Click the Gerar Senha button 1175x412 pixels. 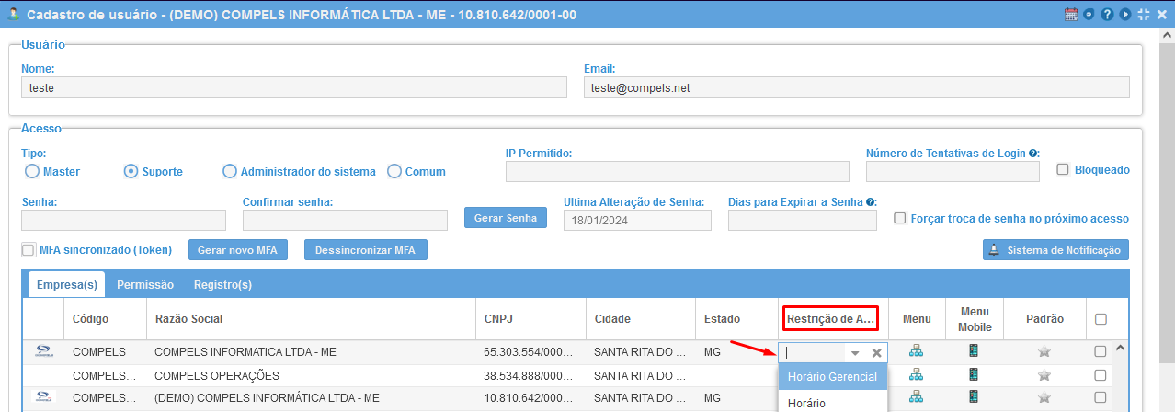tap(506, 218)
